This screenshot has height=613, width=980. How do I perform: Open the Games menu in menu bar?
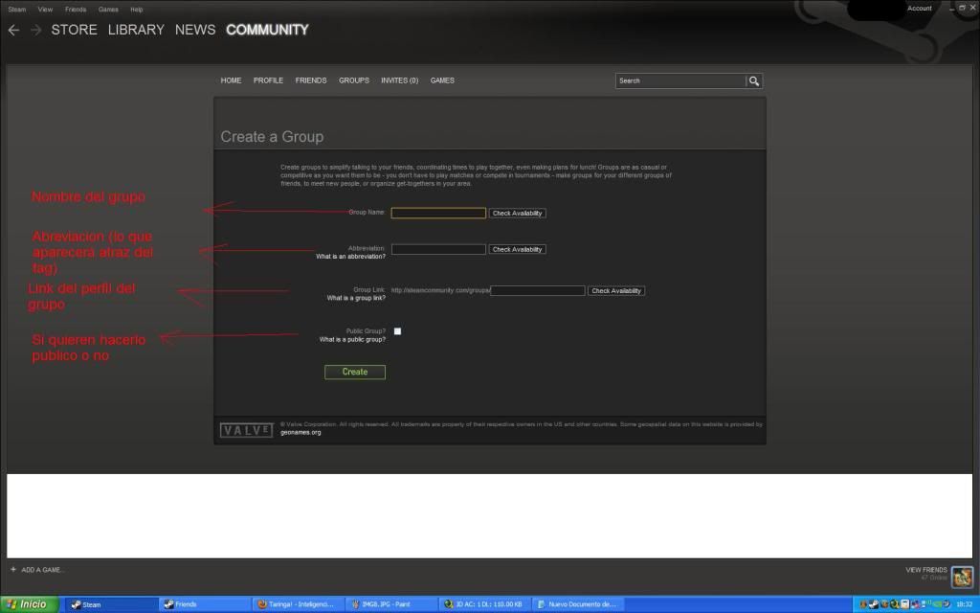[108, 10]
